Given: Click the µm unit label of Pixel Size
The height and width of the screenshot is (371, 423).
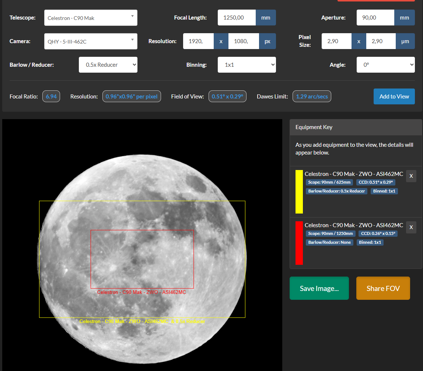Looking at the screenshot, I should pyautogui.click(x=405, y=41).
